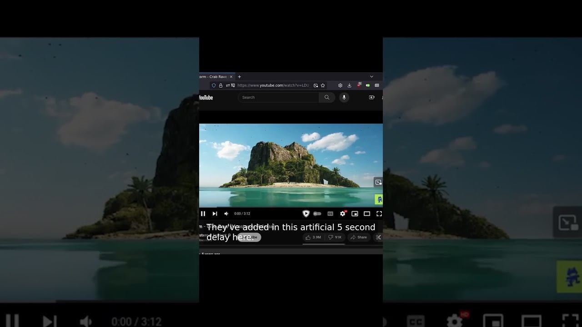This screenshot has height=327, width=582.
Task: Pause the Crab Rave video
Action: pyautogui.click(x=203, y=213)
